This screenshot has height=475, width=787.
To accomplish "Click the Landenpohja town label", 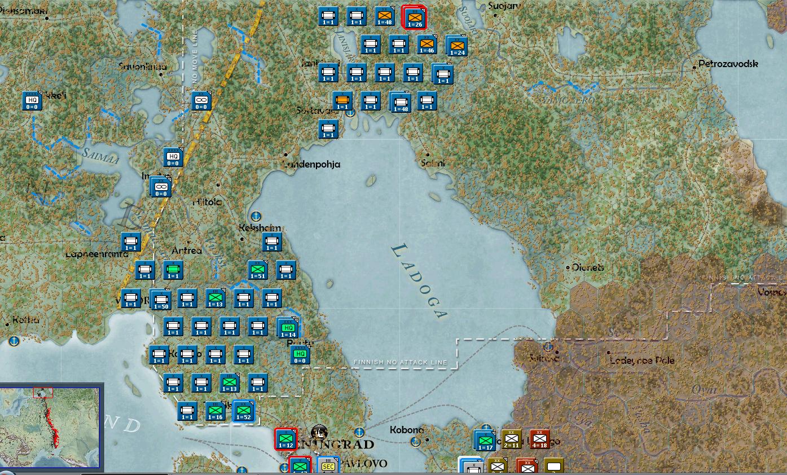I will (311, 164).
